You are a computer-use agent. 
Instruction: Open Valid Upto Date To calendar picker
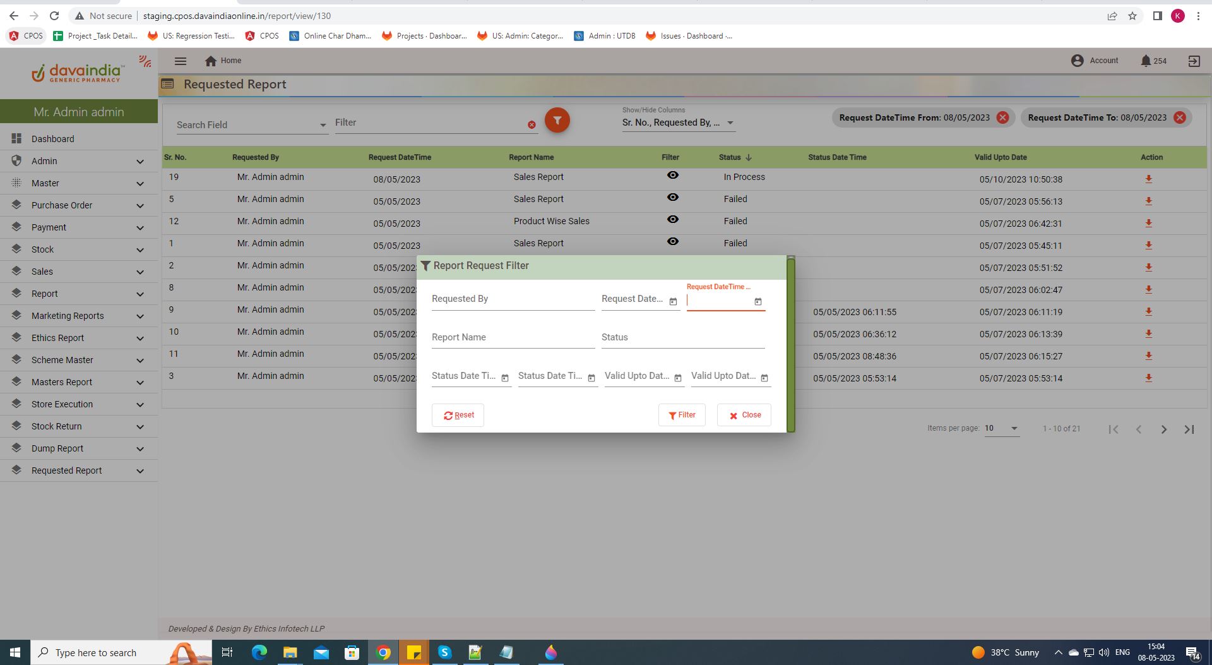coord(764,378)
